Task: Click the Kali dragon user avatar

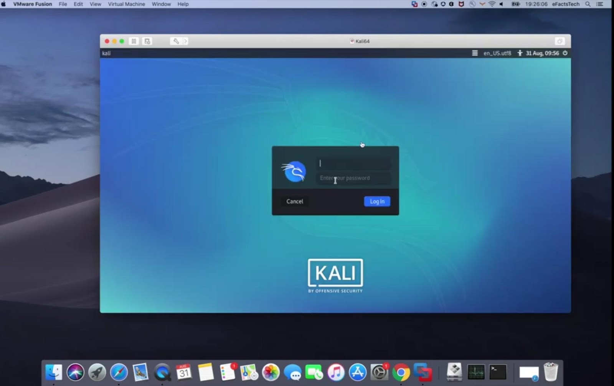Action: point(294,171)
